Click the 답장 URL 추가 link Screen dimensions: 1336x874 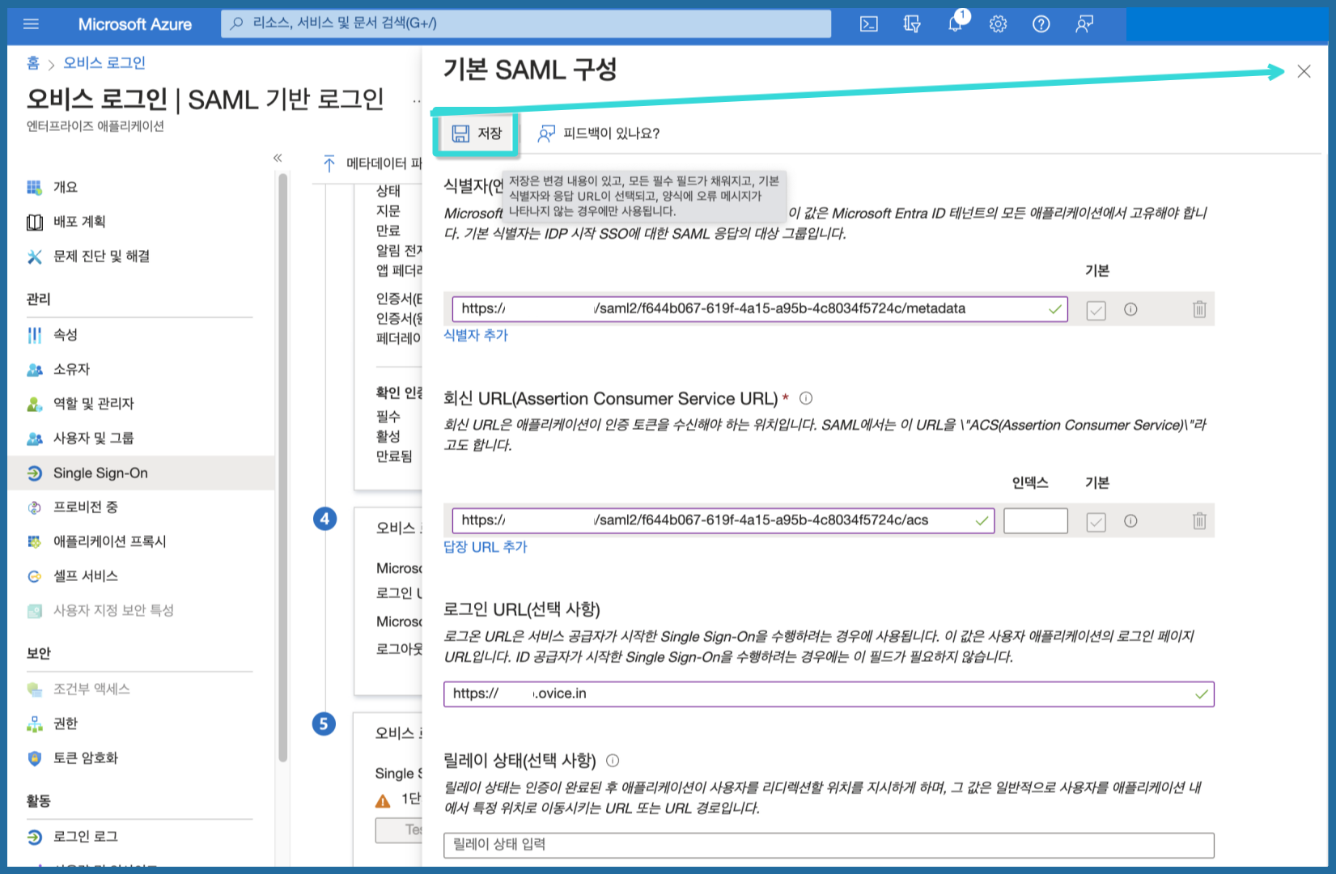click(x=486, y=547)
